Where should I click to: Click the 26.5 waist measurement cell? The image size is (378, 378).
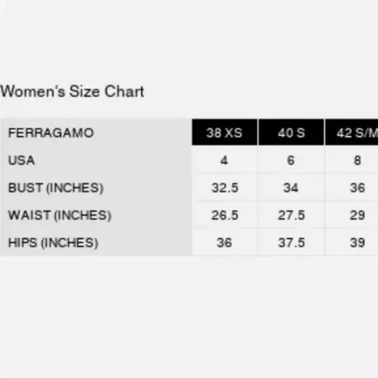(x=224, y=215)
